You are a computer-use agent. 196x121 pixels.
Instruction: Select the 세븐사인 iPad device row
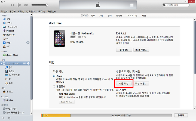(x=15, y=63)
